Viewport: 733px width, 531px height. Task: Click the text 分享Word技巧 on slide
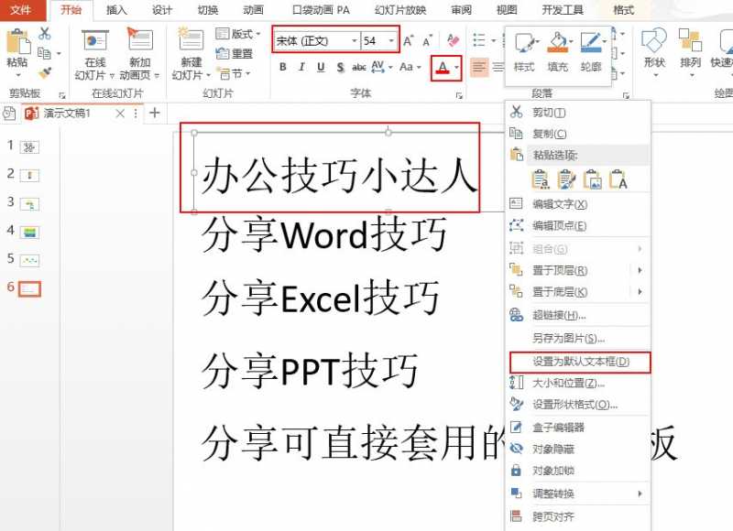[324, 234]
